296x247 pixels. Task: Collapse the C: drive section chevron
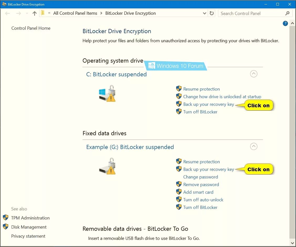(253, 74)
